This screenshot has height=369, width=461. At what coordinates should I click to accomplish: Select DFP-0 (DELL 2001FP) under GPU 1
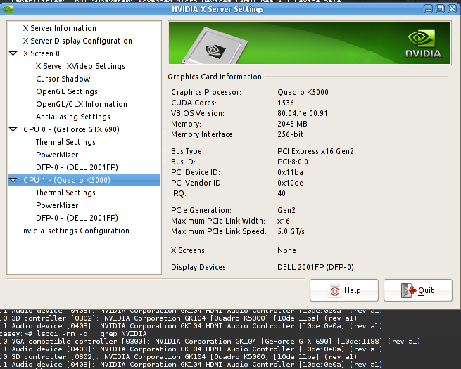pyautogui.click(x=77, y=218)
